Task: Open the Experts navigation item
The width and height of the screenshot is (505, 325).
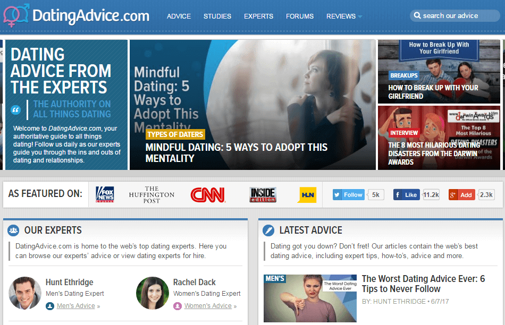Action: 258,16
